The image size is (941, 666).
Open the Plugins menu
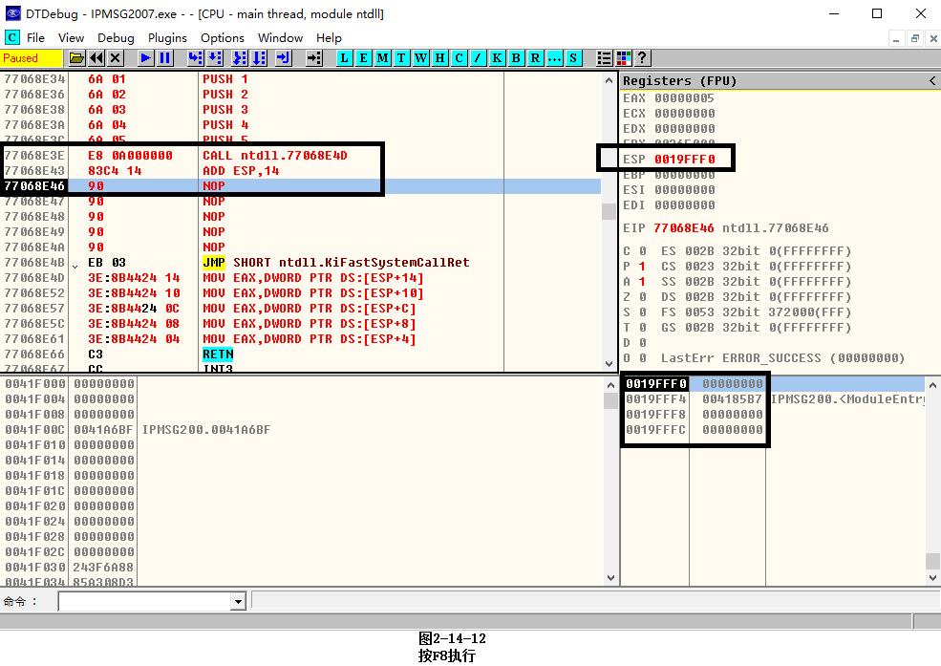click(167, 37)
